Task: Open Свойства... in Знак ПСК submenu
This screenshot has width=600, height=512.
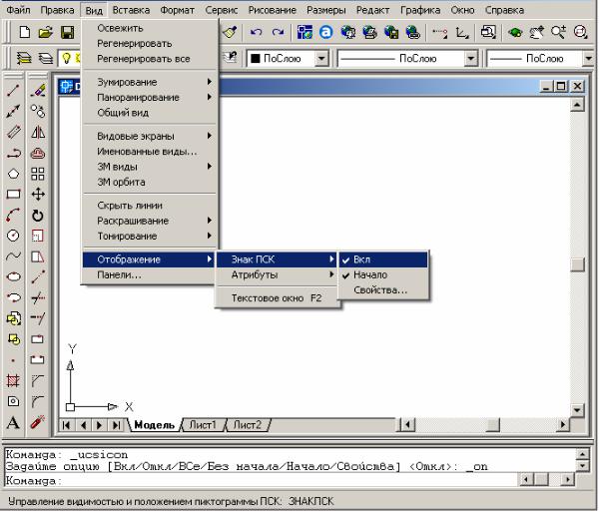Action: 383,290
